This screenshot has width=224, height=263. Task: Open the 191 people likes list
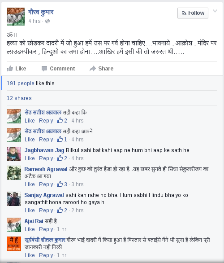point(21,83)
